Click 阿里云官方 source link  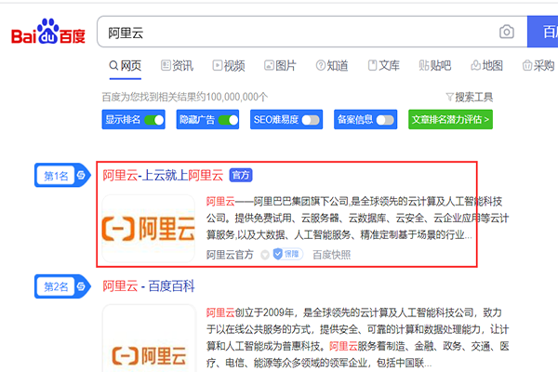230,255
